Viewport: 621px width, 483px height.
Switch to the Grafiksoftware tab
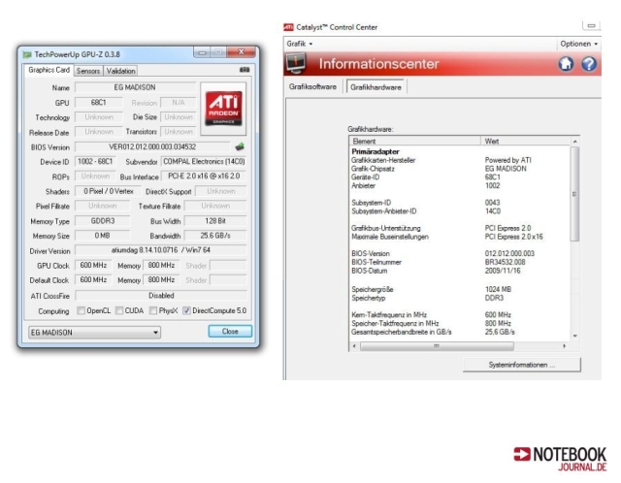point(312,86)
